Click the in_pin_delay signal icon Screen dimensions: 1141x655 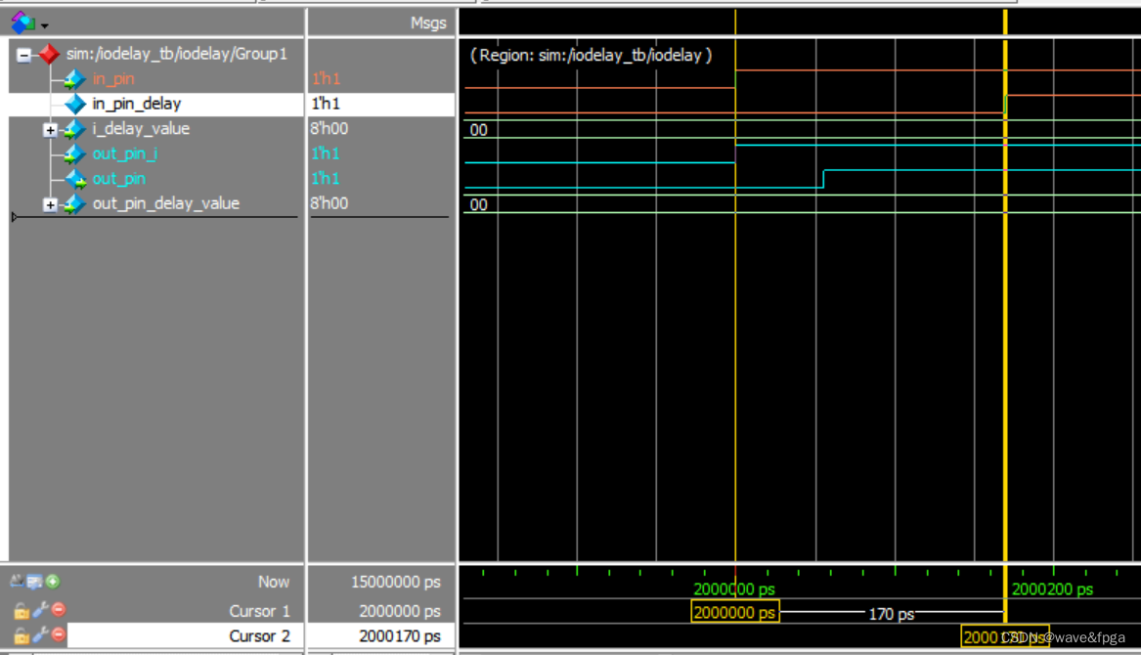tap(74, 104)
